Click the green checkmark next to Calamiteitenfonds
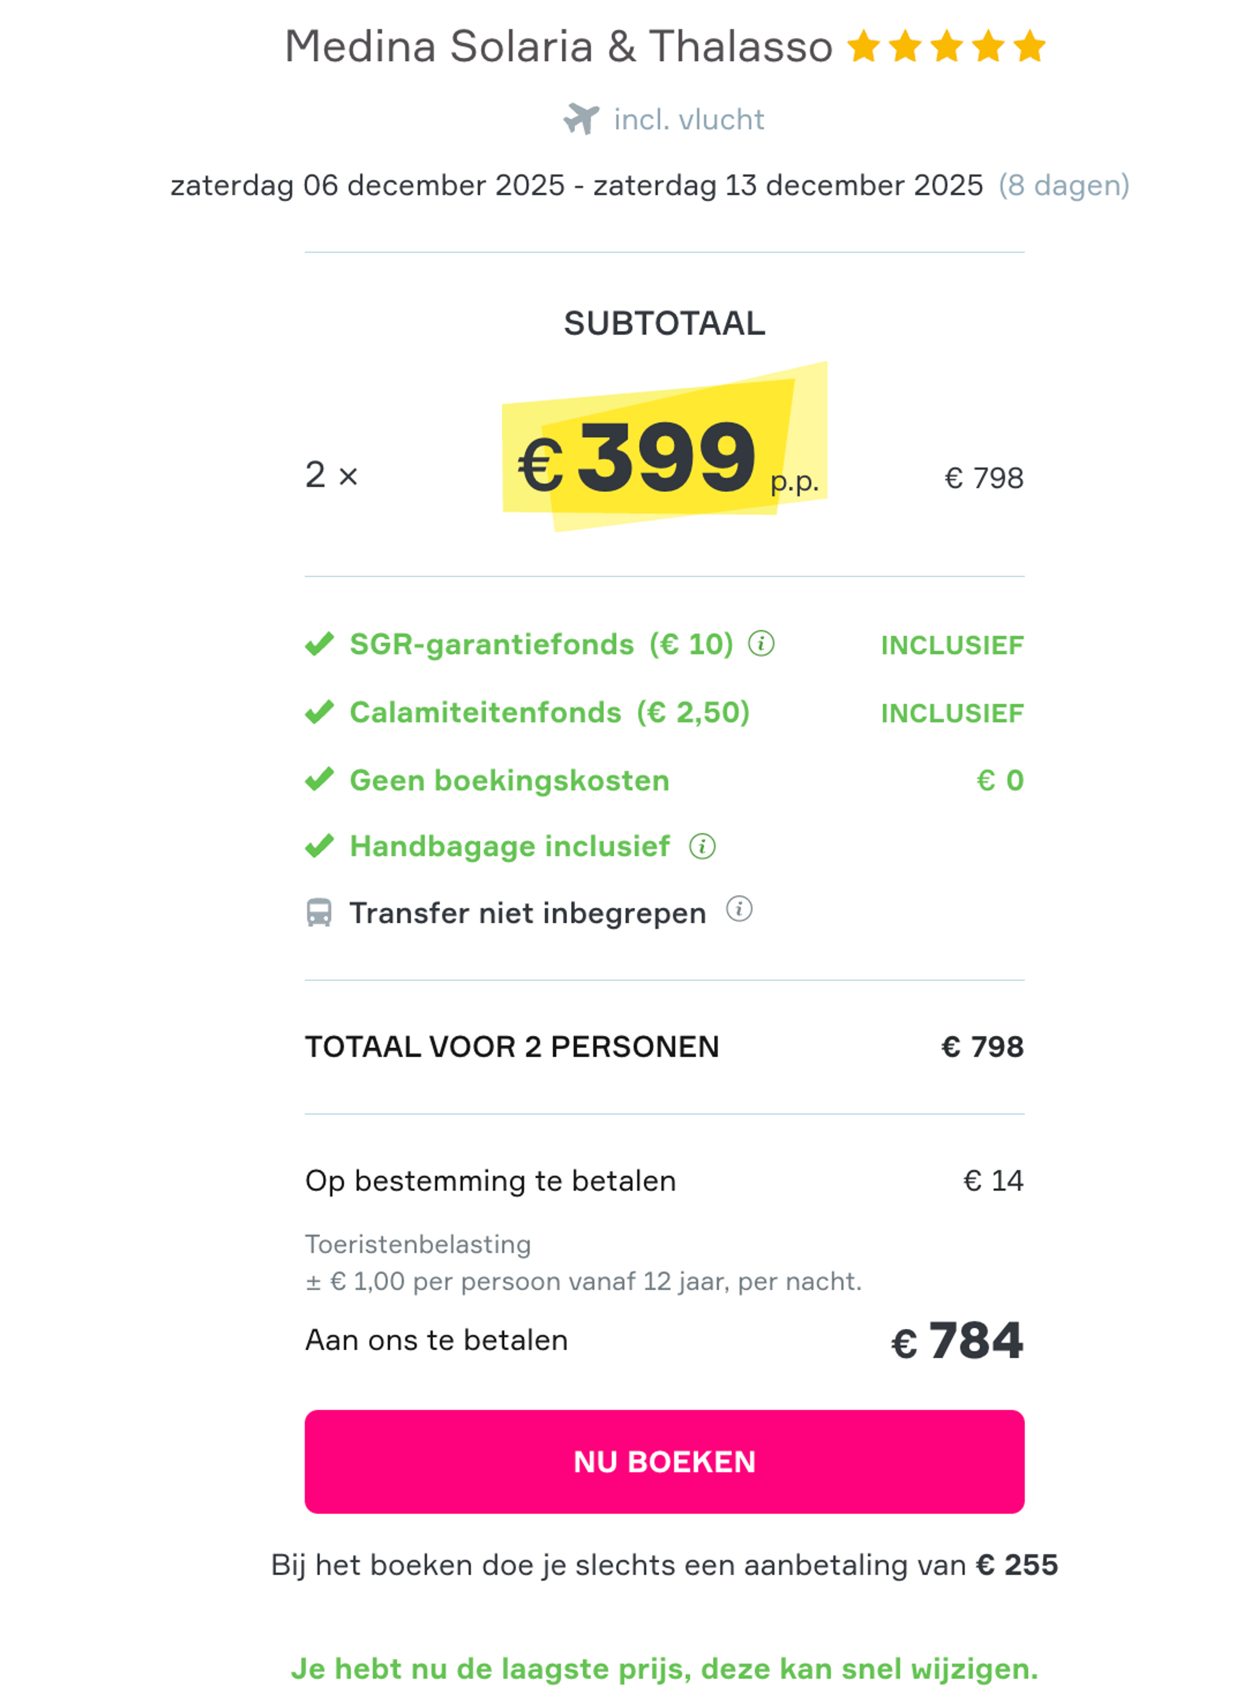Image resolution: width=1260 pixels, height=1705 pixels. [320, 712]
